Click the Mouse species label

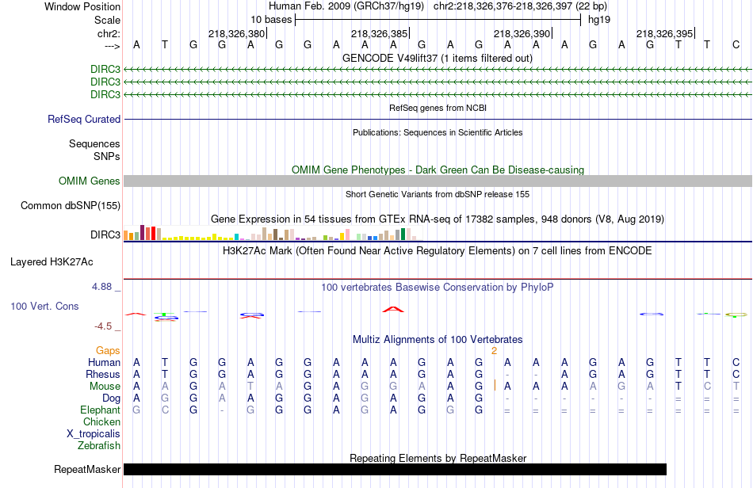tap(105, 387)
